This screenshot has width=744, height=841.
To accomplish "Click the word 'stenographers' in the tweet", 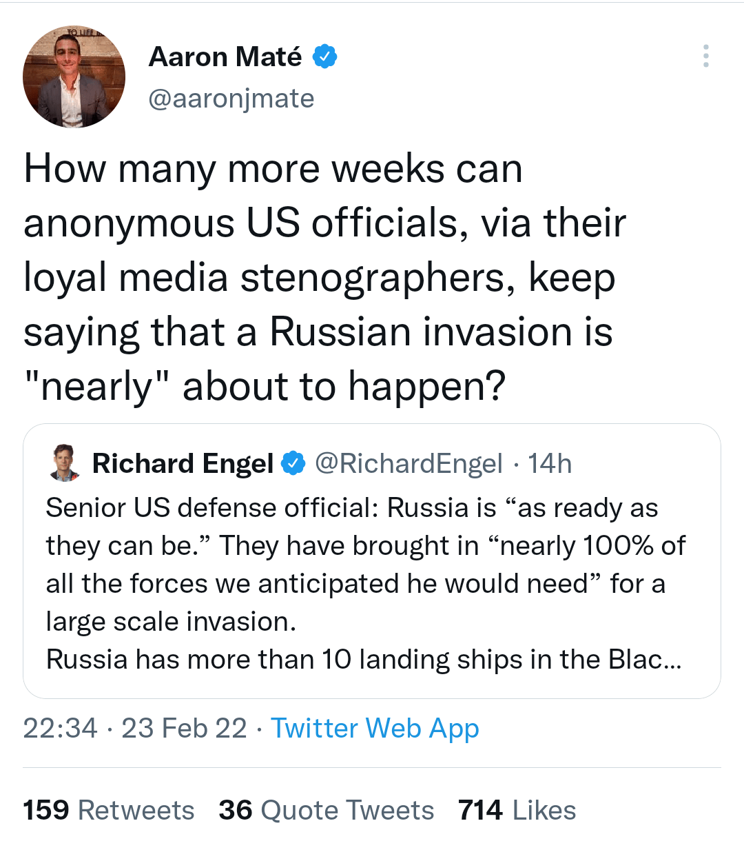I will pyautogui.click(x=378, y=278).
